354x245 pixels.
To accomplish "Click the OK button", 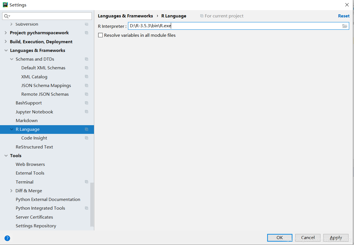I will (280, 238).
